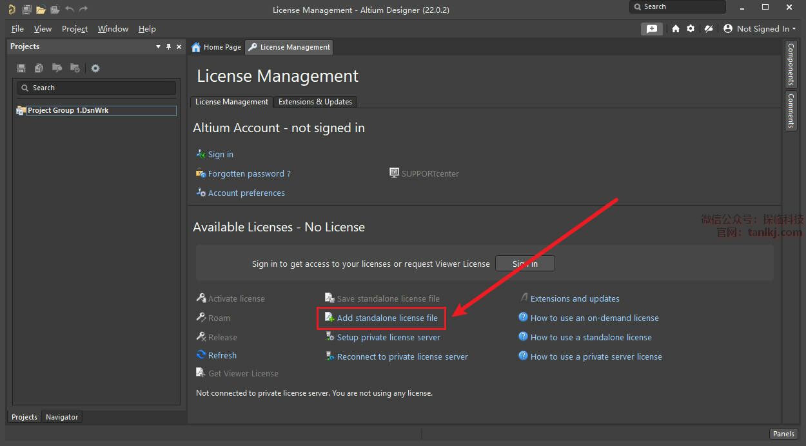Switch to the Home Page document tab
This screenshot has height=446, width=806.
click(x=217, y=47)
